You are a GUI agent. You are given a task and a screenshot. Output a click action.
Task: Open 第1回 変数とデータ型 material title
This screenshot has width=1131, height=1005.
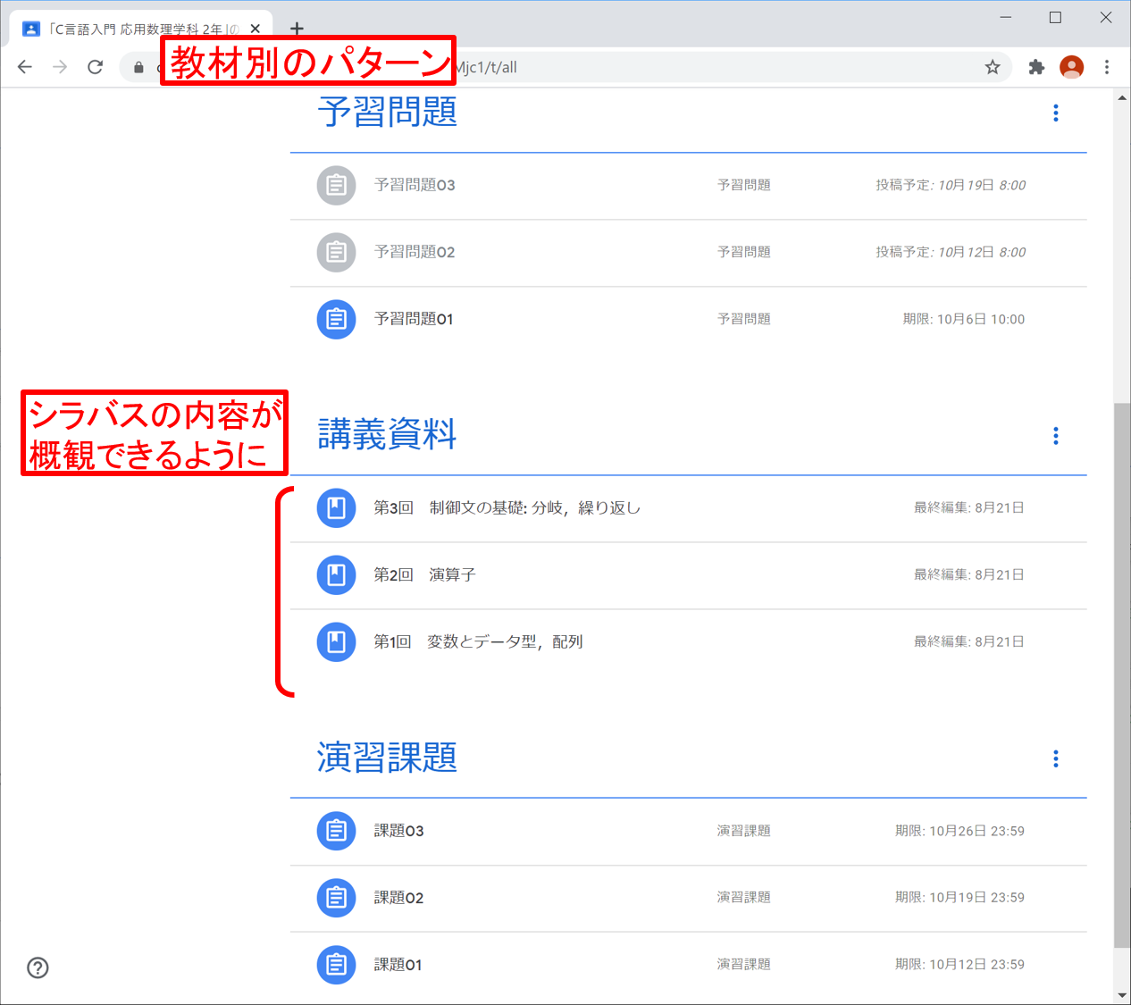coord(478,641)
